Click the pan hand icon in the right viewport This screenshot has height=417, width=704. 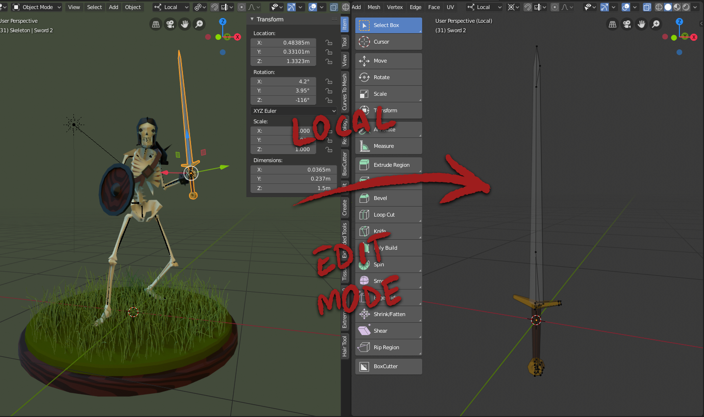tap(641, 24)
